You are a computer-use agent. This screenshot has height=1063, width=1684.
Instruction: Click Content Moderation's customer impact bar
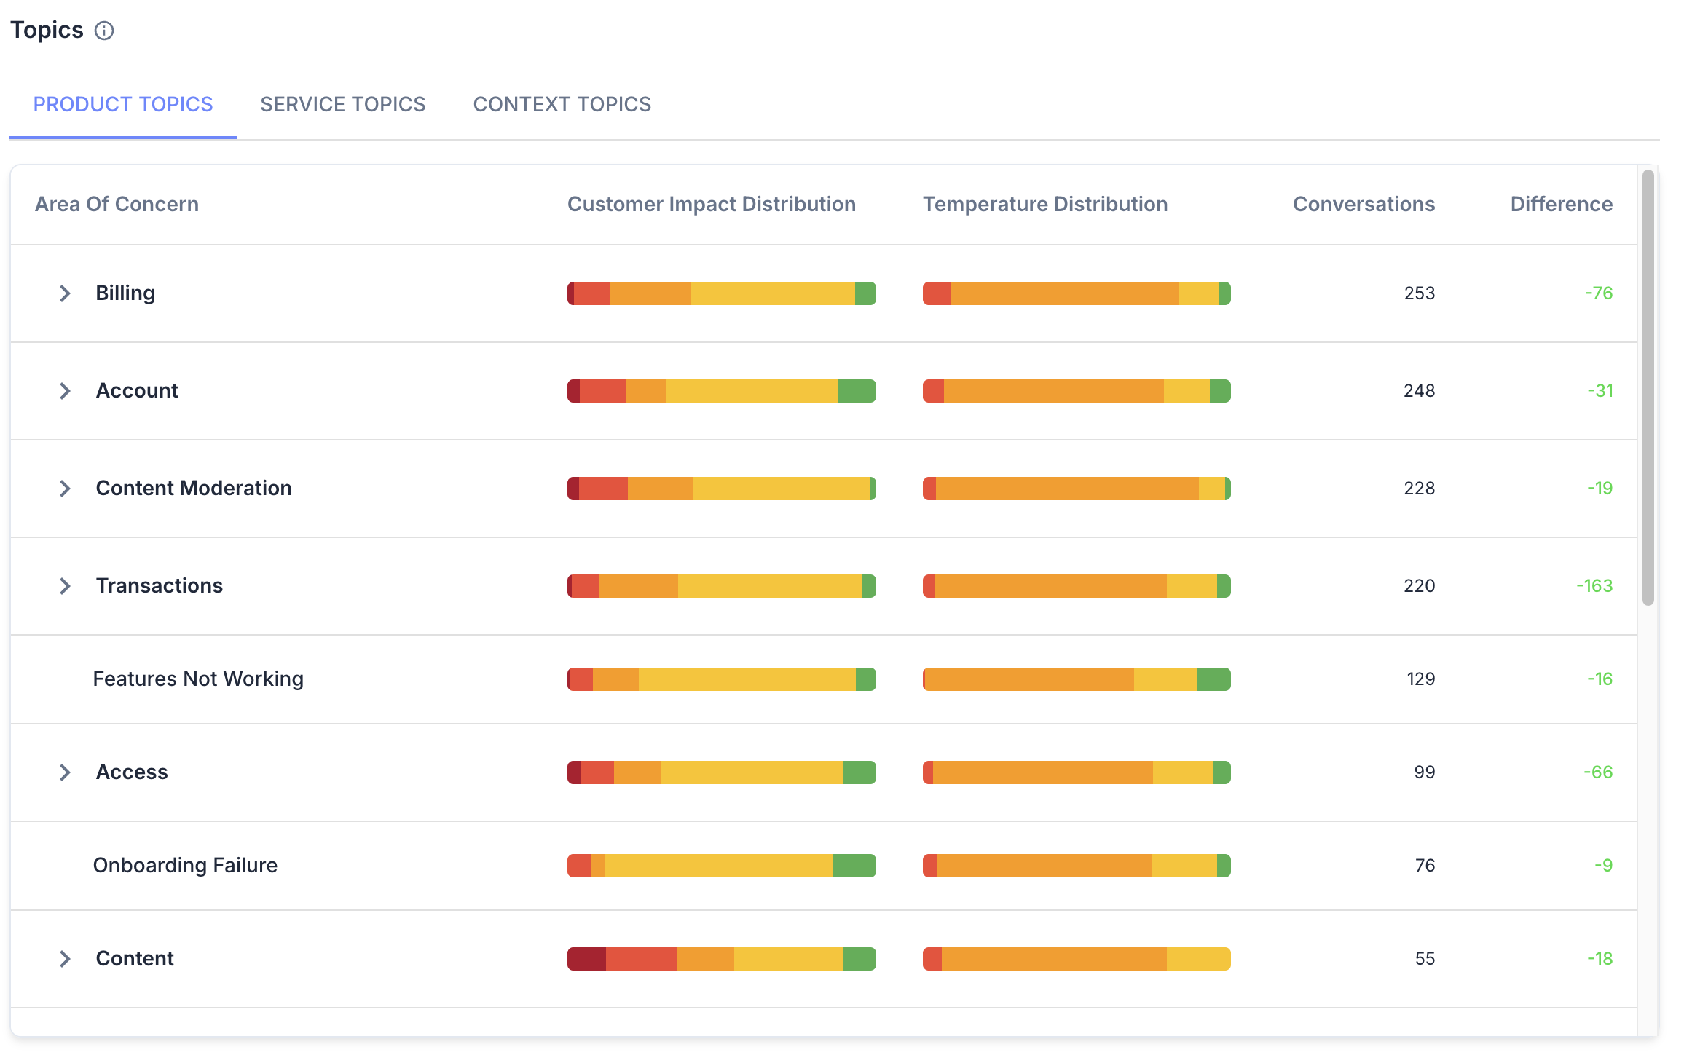tap(721, 489)
